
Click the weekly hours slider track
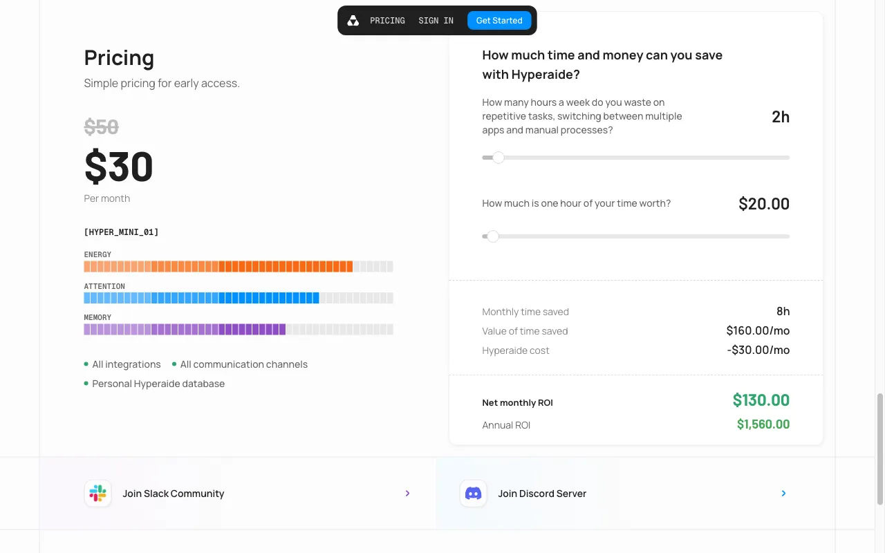(636, 158)
